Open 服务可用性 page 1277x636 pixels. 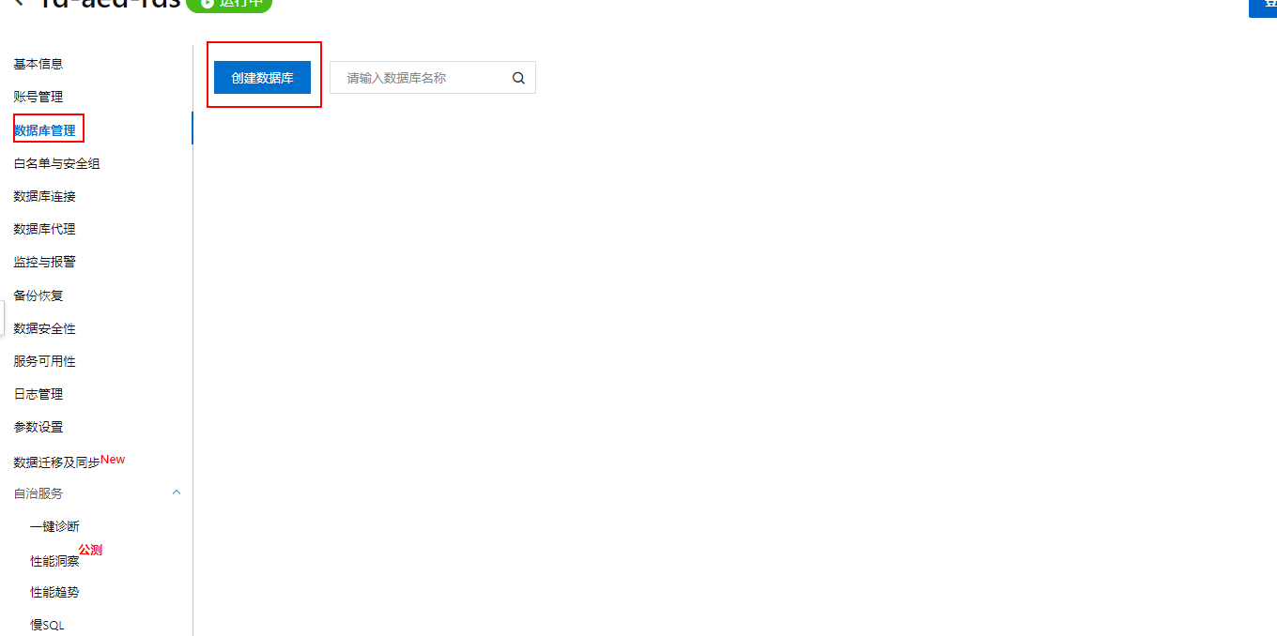(x=45, y=361)
